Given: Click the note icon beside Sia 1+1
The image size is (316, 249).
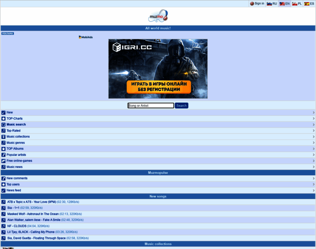Looking at the screenshot, I should pyautogui.click(x=3, y=208).
